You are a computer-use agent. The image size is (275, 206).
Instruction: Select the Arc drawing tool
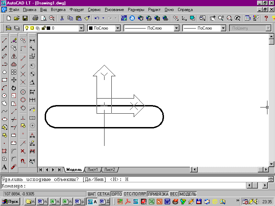point(4,88)
